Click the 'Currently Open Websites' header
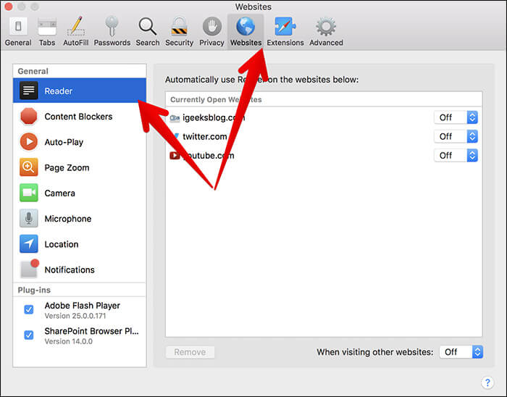 [x=216, y=99]
